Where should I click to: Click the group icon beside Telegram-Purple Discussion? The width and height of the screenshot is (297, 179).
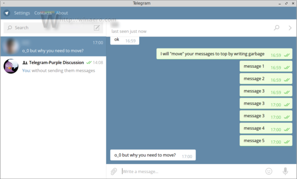click(x=25, y=63)
